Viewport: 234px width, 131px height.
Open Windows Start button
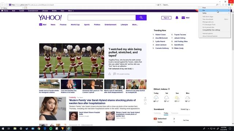coord(3,128)
